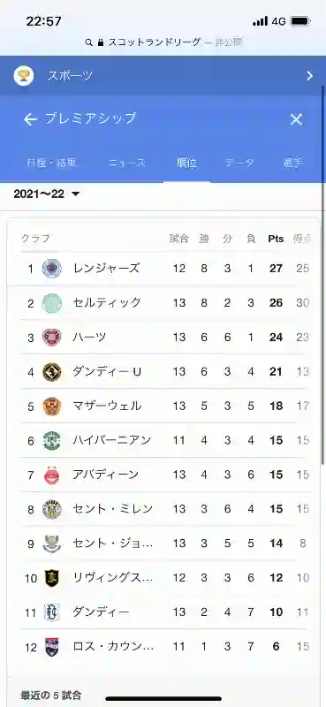Tap the Aberdeen club crest icon
Image resolution: width=326 pixels, height=707 pixels.
[51, 475]
